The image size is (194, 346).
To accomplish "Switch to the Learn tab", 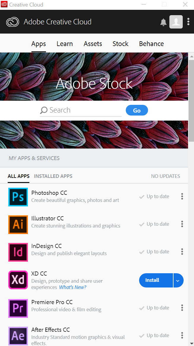I will (65, 44).
